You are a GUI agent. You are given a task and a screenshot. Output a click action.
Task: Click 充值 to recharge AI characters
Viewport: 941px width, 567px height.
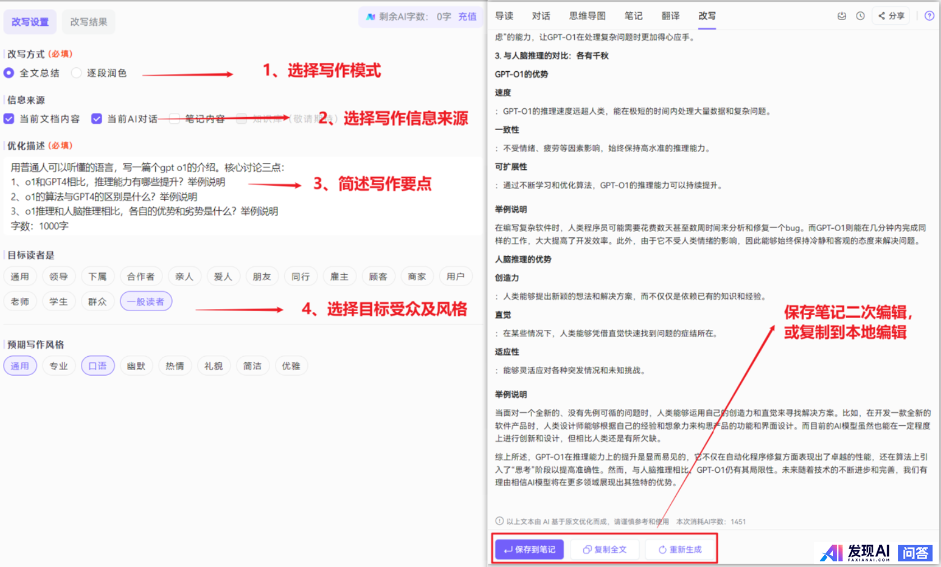(467, 17)
